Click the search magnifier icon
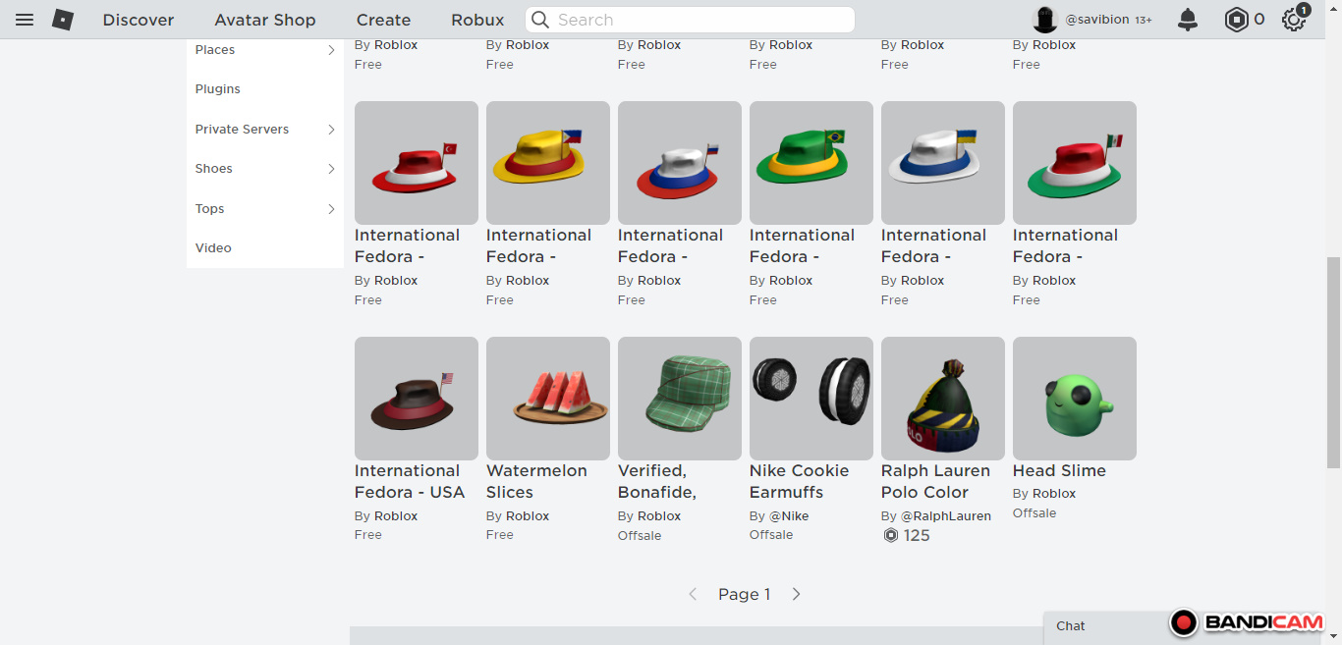 [x=540, y=20]
